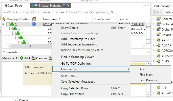Switch to the Start Page tab

click(15, 5)
